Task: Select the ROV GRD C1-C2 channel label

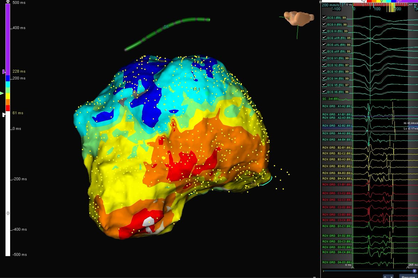Action: (337, 193)
